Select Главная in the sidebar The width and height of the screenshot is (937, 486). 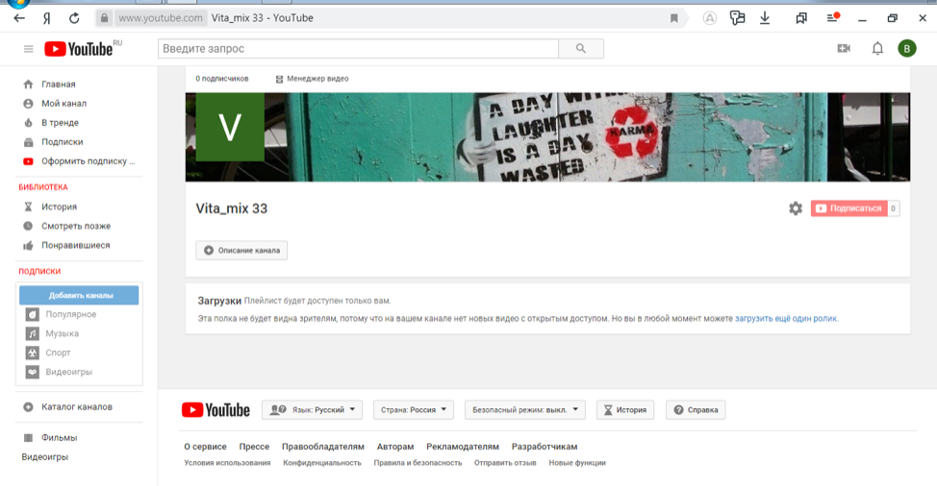tap(58, 85)
